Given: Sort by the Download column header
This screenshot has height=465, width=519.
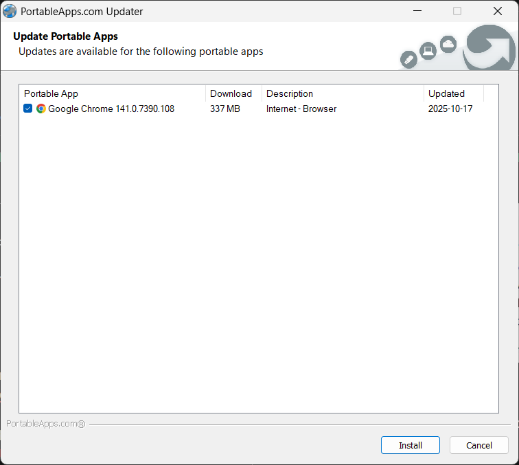Looking at the screenshot, I should tap(233, 93).
